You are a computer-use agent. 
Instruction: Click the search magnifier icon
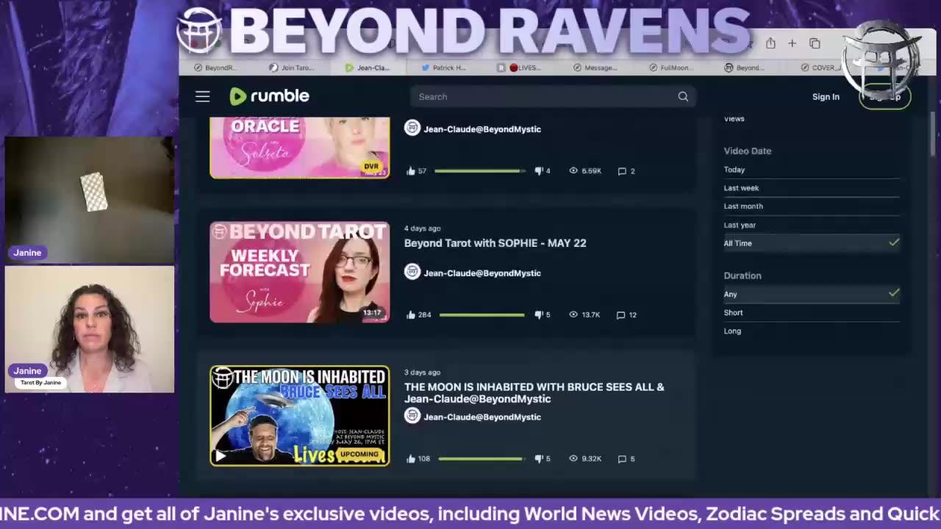coord(683,96)
